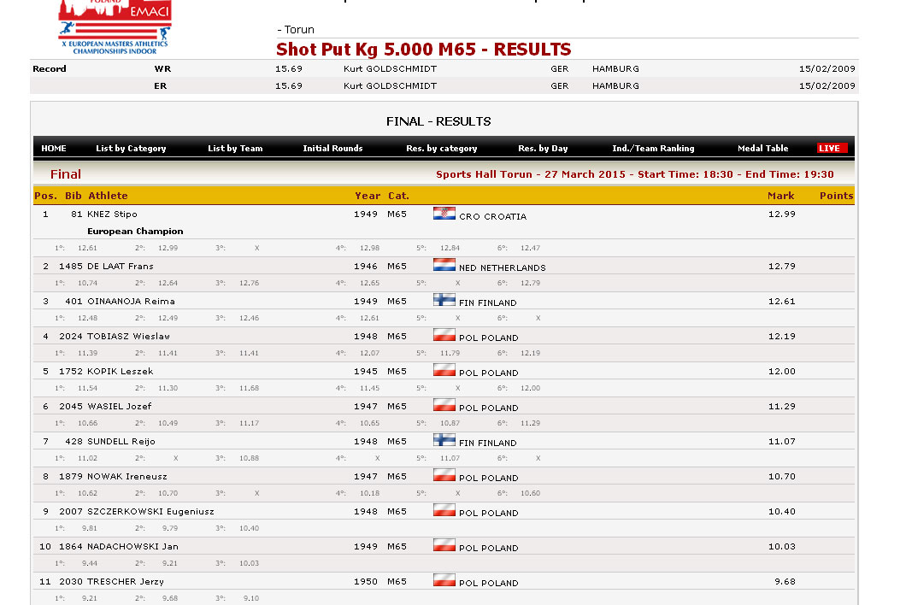Select Initial Rounds in navigation bar
This screenshot has width=906, height=605.
(x=332, y=149)
